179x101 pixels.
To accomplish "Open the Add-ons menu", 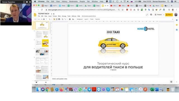I will pos(74,16).
